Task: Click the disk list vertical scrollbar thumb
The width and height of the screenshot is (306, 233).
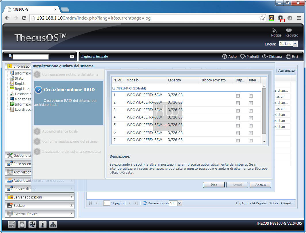Action: (264, 111)
